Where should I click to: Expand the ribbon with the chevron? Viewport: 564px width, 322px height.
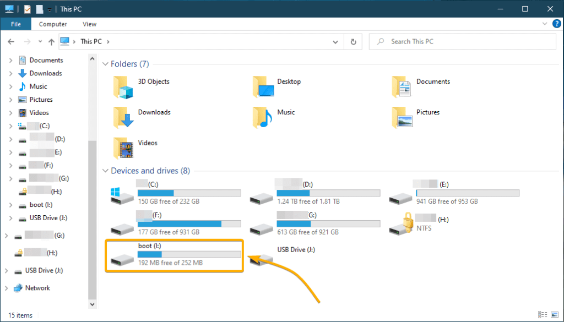pyautogui.click(x=544, y=24)
